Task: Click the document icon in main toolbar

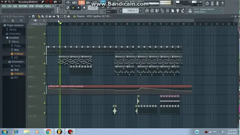Action: pyautogui.click(x=172, y=11)
